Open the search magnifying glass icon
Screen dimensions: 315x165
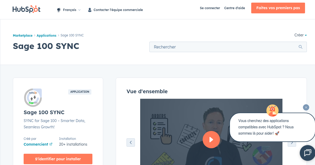tap(300, 47)
